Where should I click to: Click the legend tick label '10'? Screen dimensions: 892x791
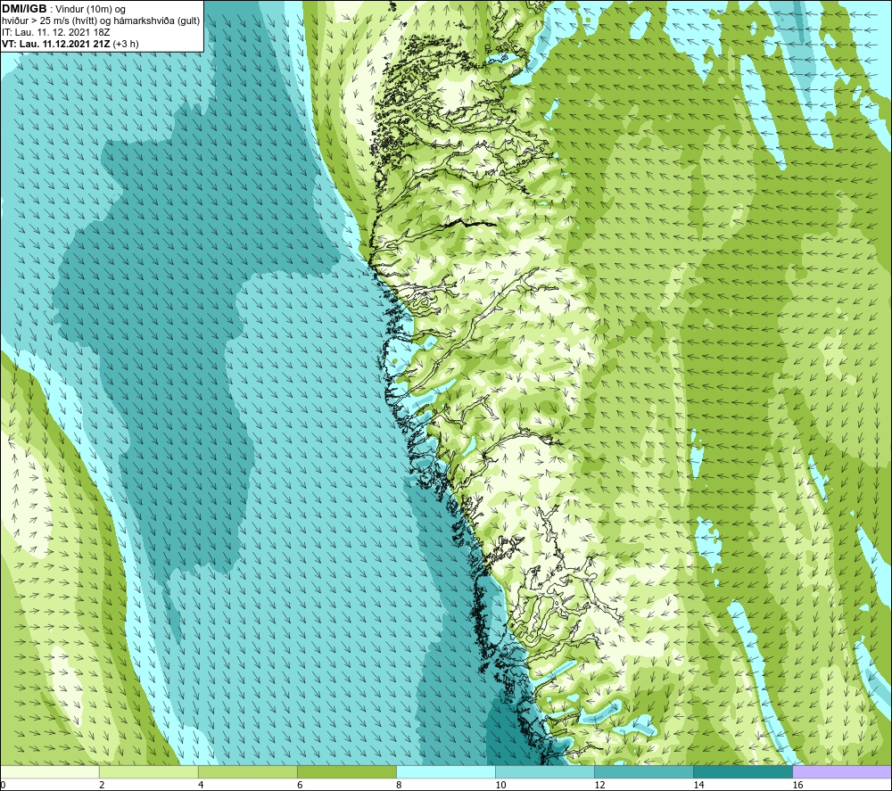pos(500,785)
